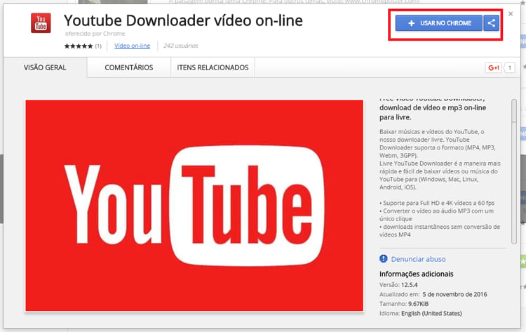
Task: Select the VISÃO GERAL tab
Action: pyautogui.click(x=45, y=67)
